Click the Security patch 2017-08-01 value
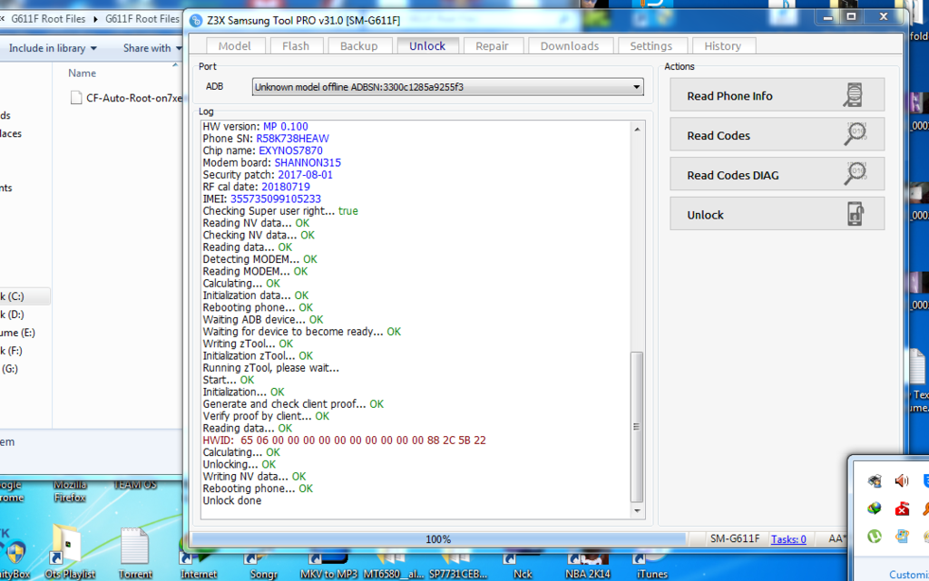Image resolution: width=929 pixels, height=581 pixels. 305,175
